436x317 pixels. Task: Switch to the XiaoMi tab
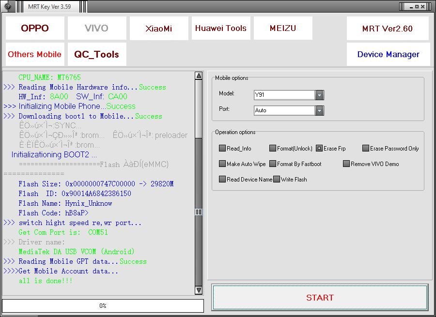(159, 28)
